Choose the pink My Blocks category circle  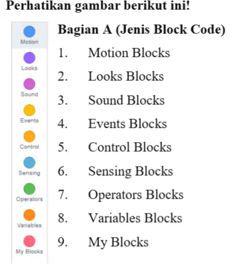(x=29, y=241)
